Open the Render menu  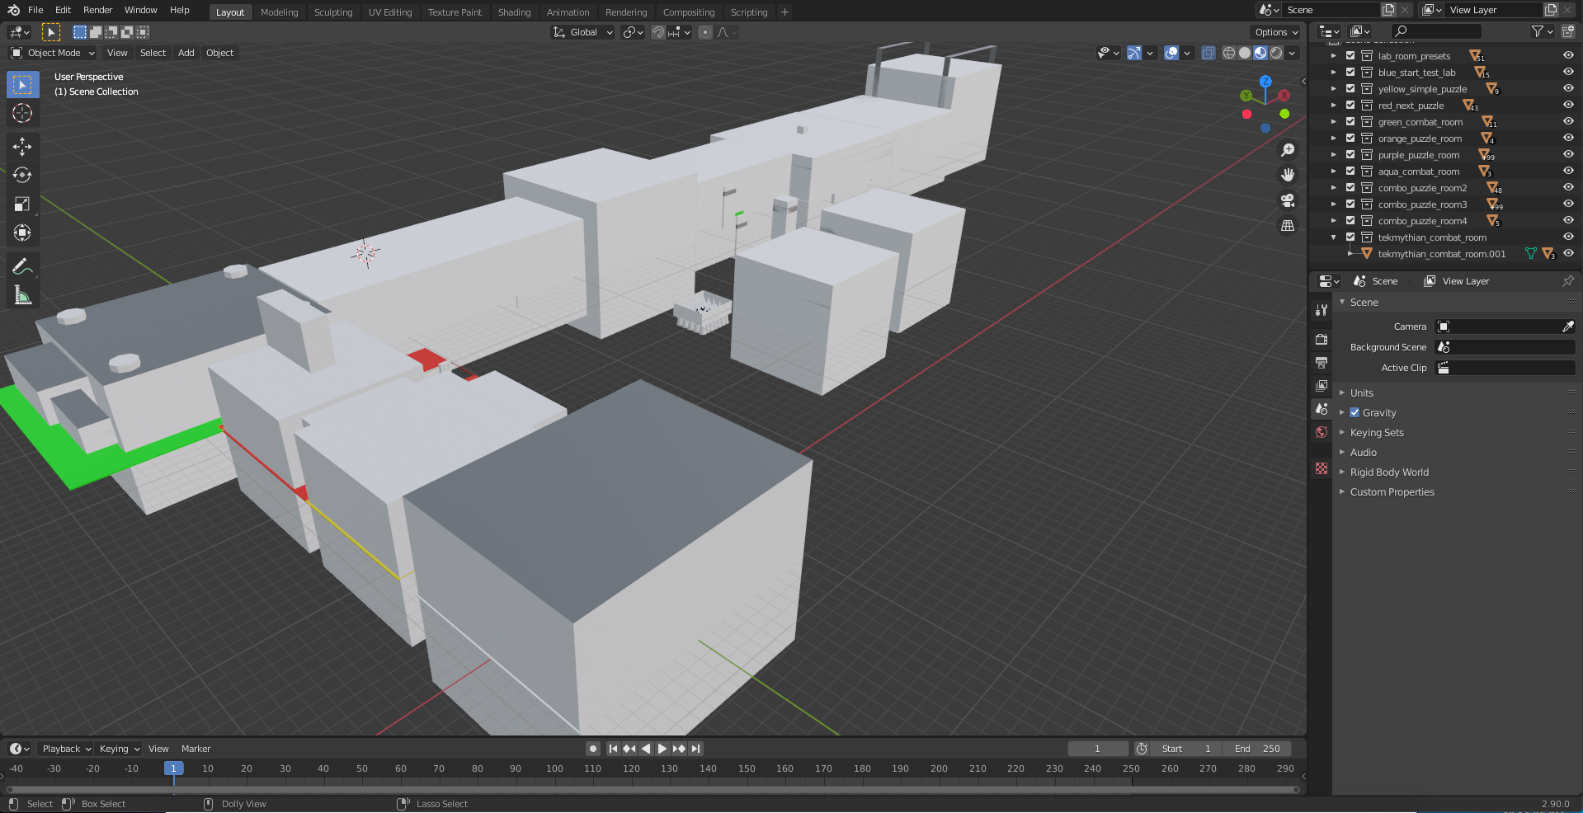point(97,10)
